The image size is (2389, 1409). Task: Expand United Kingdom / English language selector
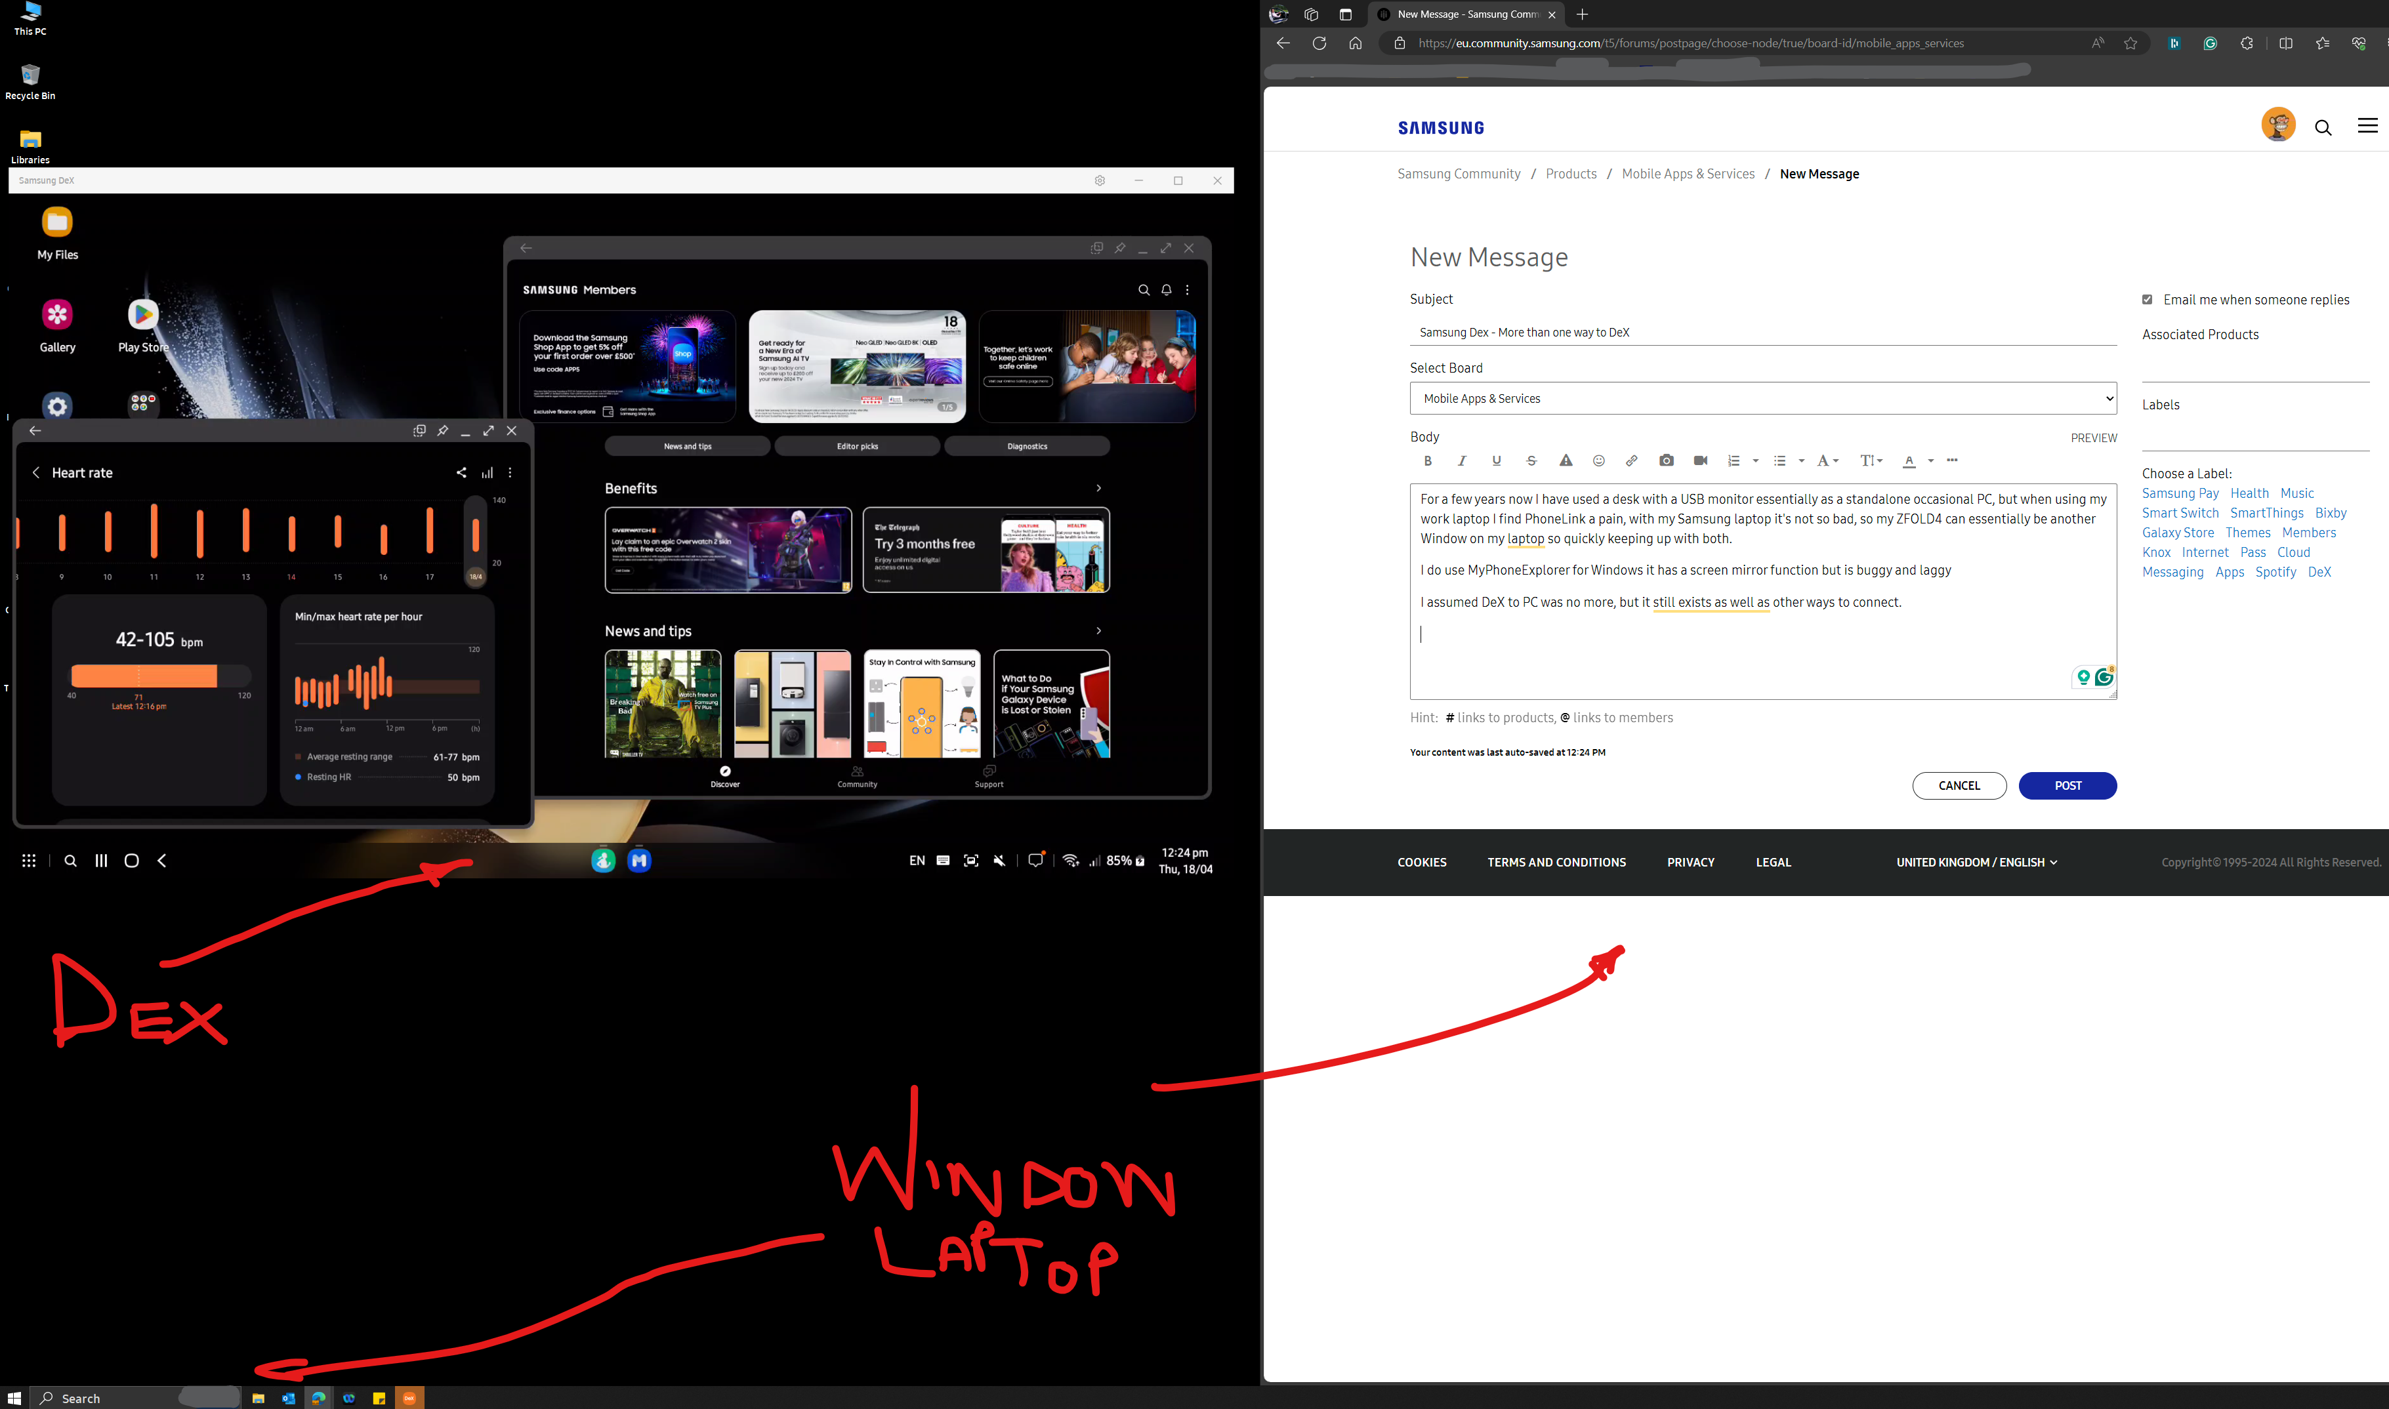(1976, 863)
